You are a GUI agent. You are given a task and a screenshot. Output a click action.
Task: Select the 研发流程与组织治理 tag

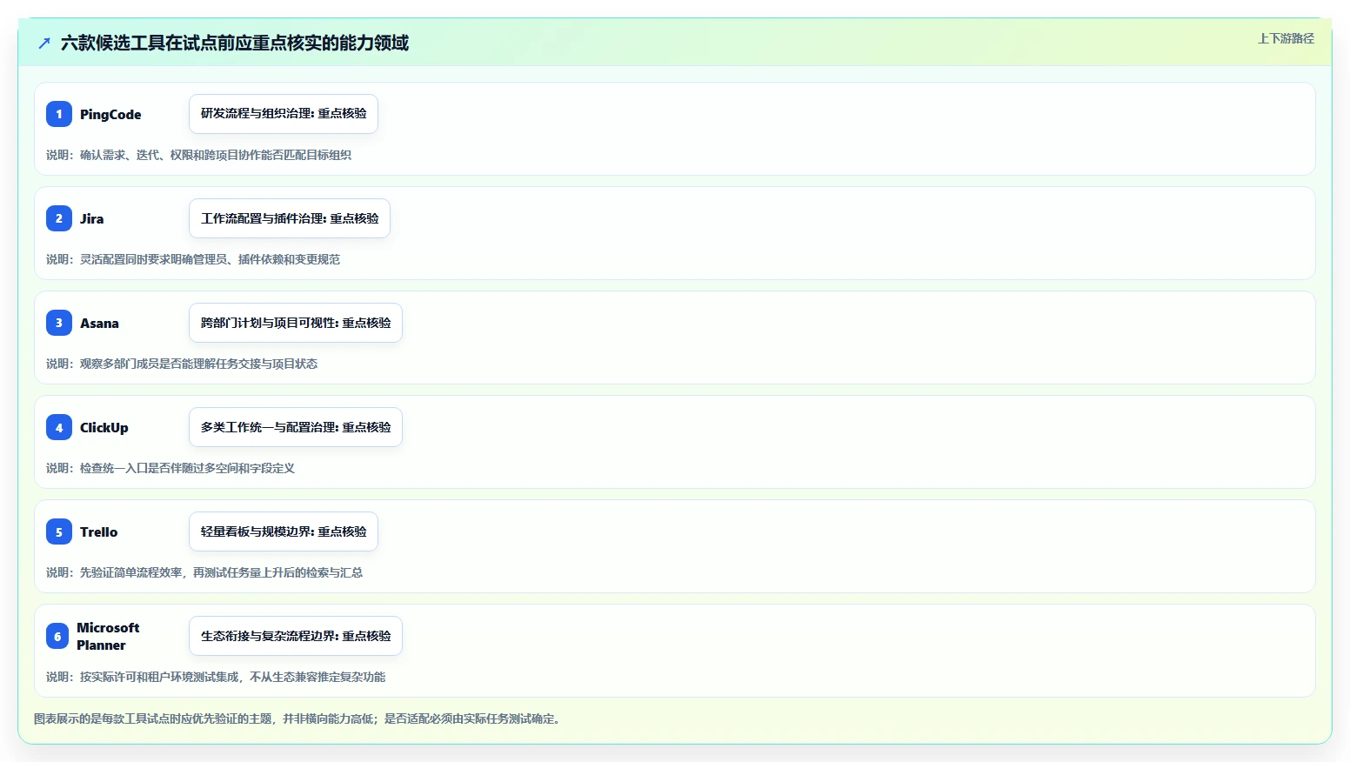pos(284,114)
